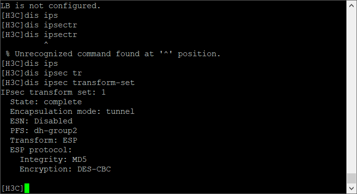The image size is (357, 194).
Task: Click the empty scrollbar track above the thumb
Action: (x=351, y=86)
